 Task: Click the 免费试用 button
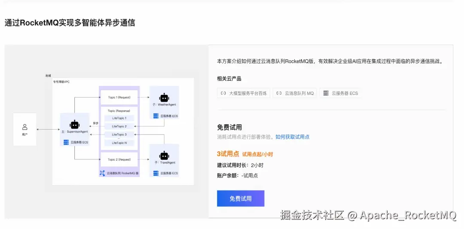pyautogui.click(x=241, y=198)
